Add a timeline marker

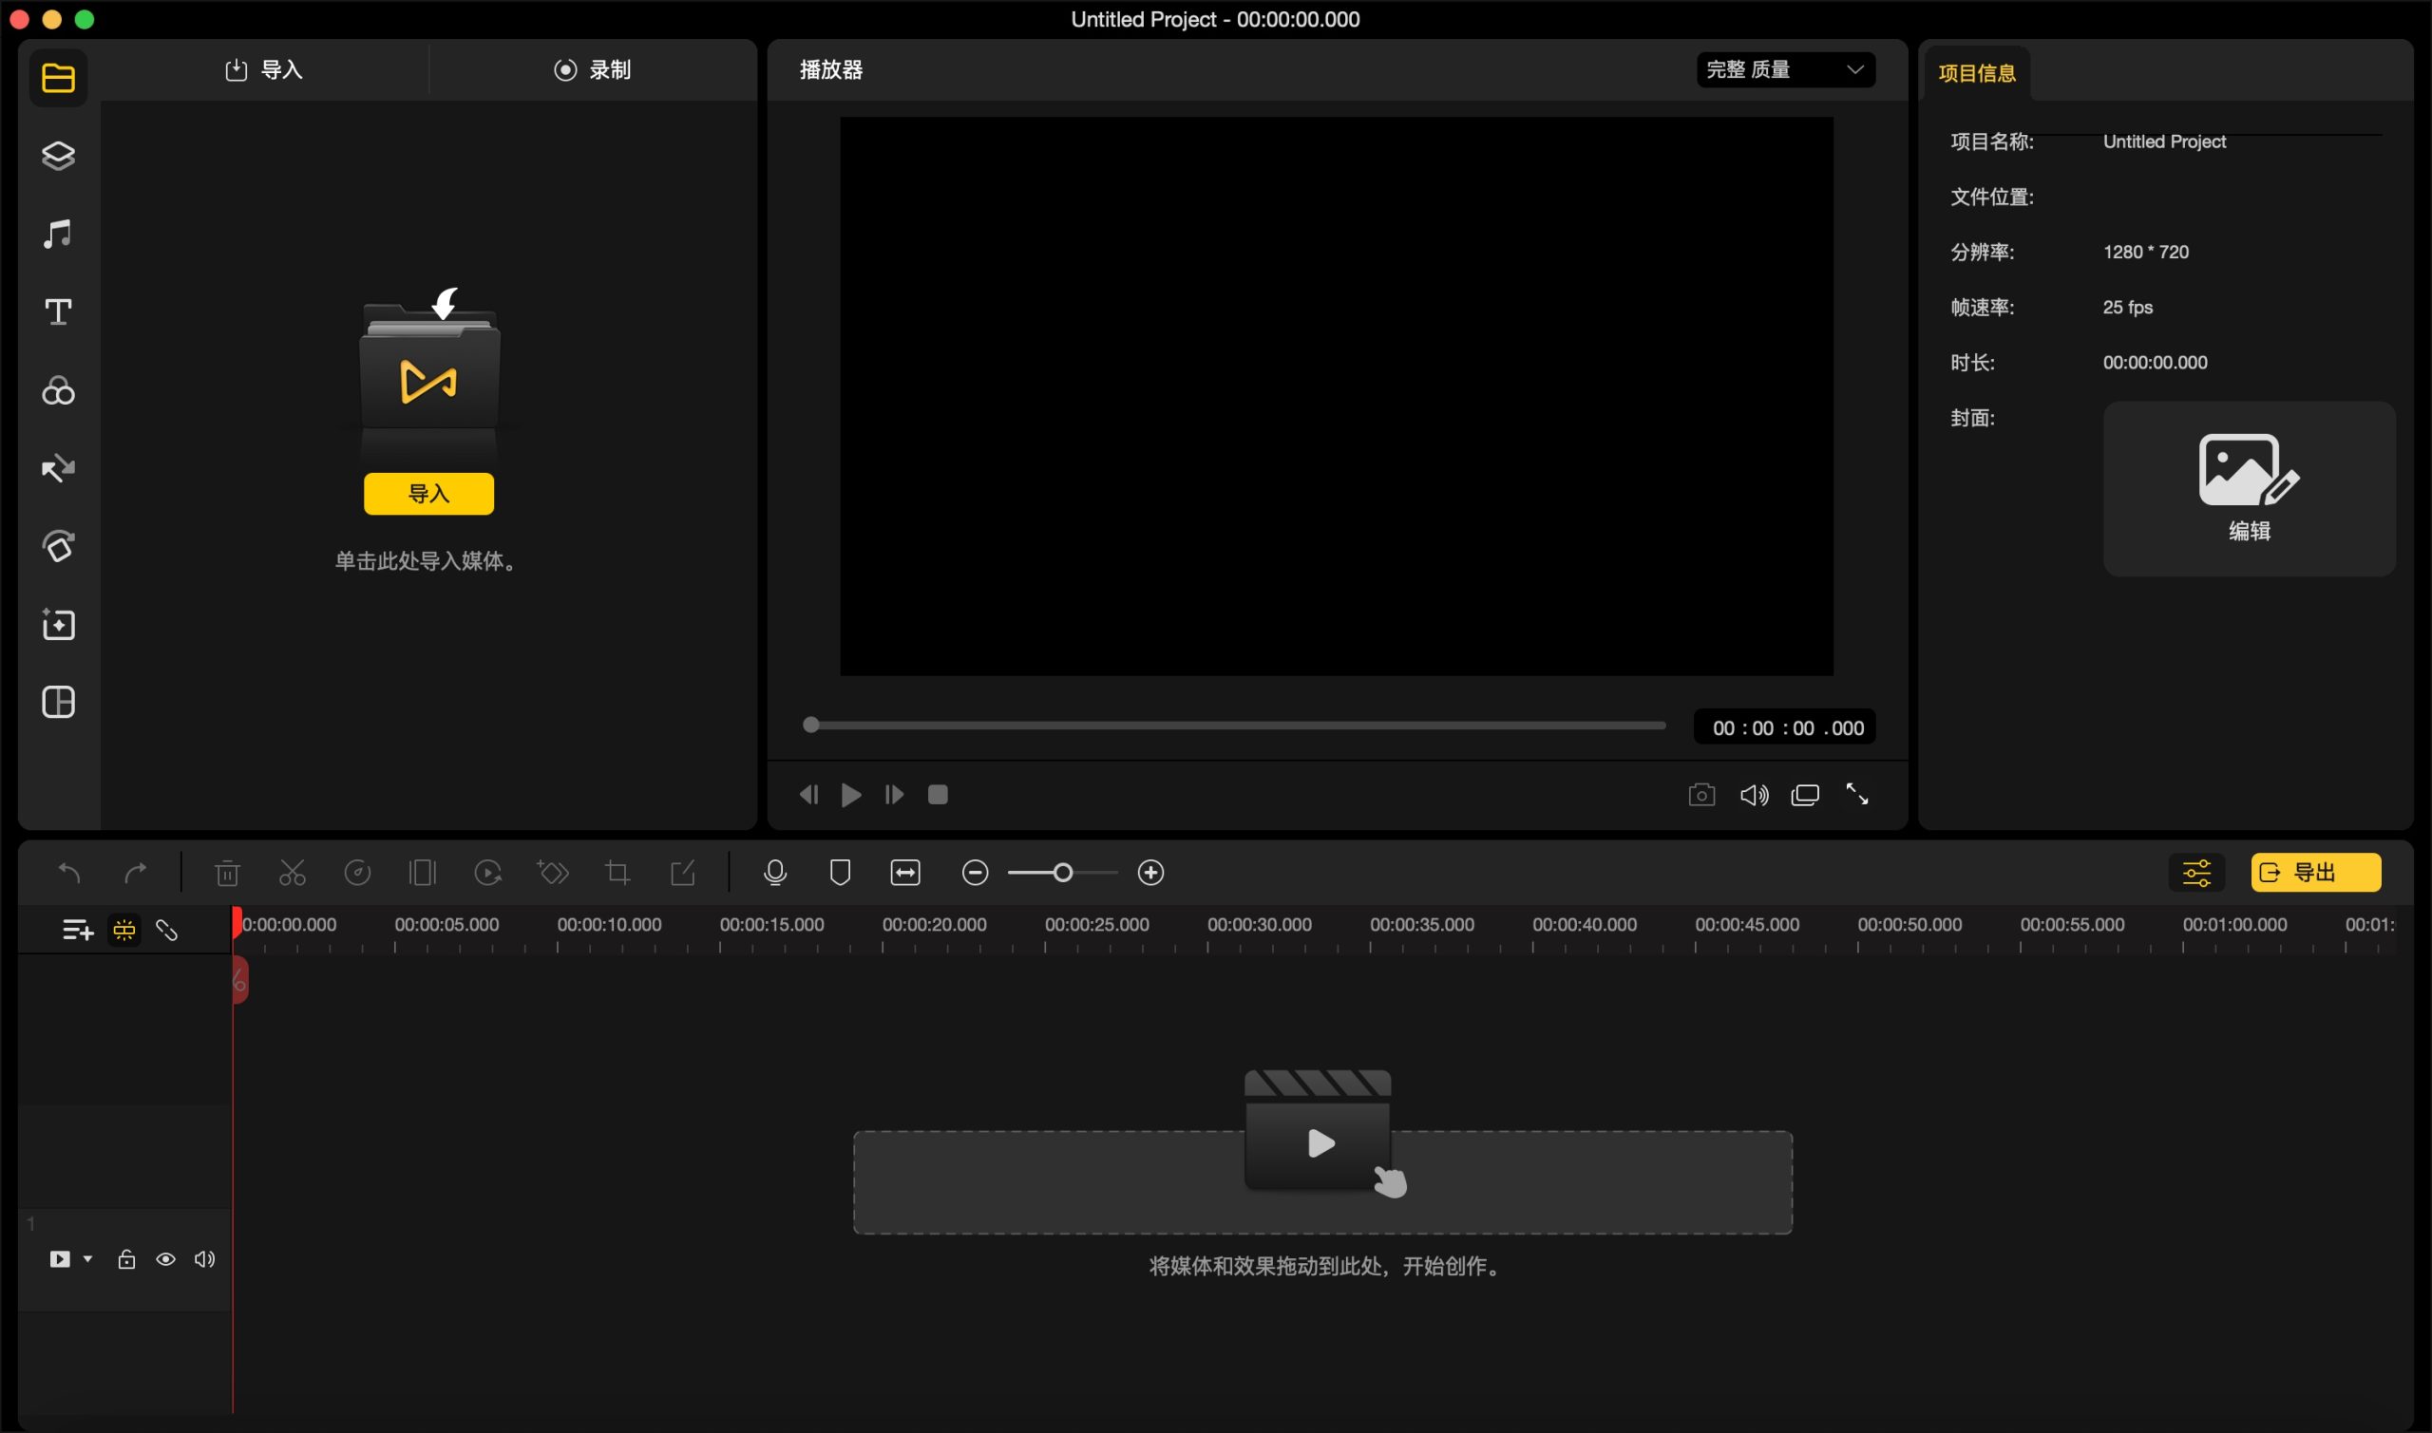click(841, 873)
